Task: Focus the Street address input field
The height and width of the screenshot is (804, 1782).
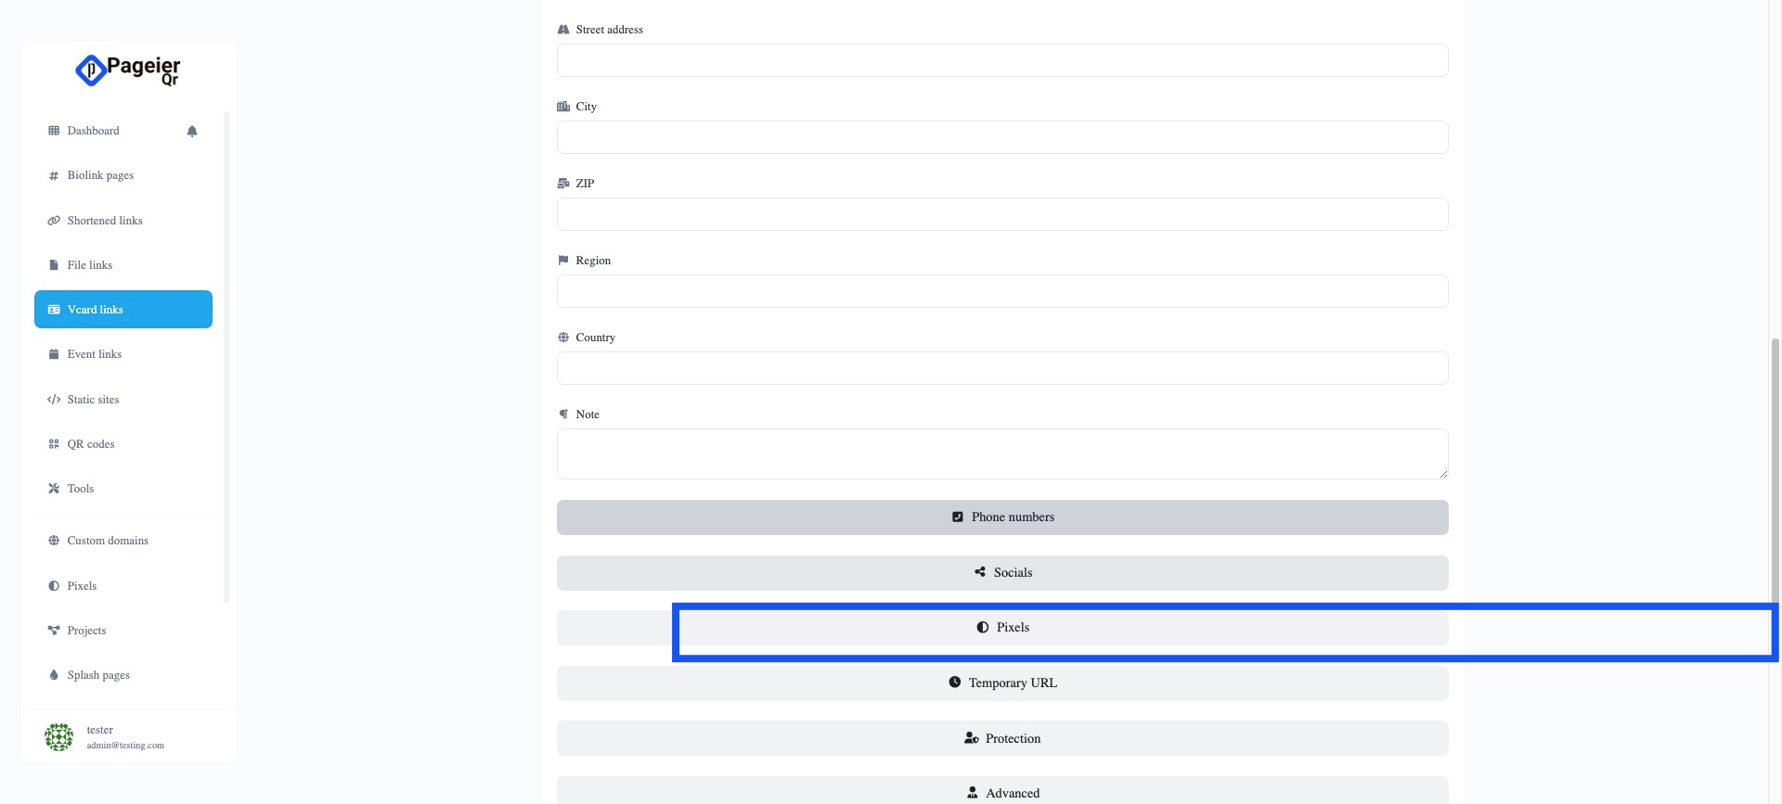Action: coord(1002,60)
